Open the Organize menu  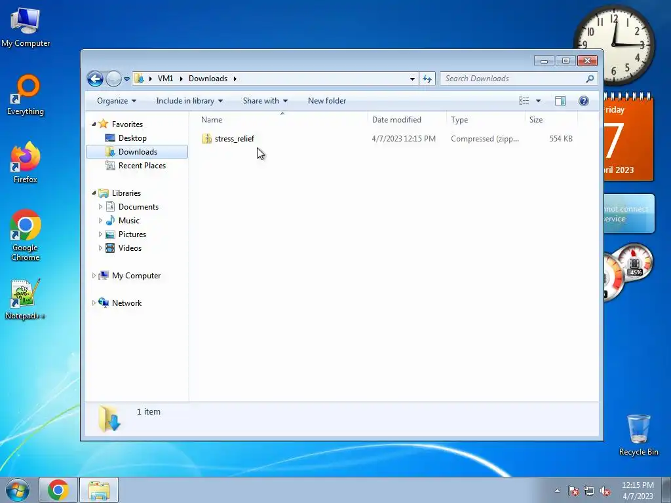pos(117,101)
